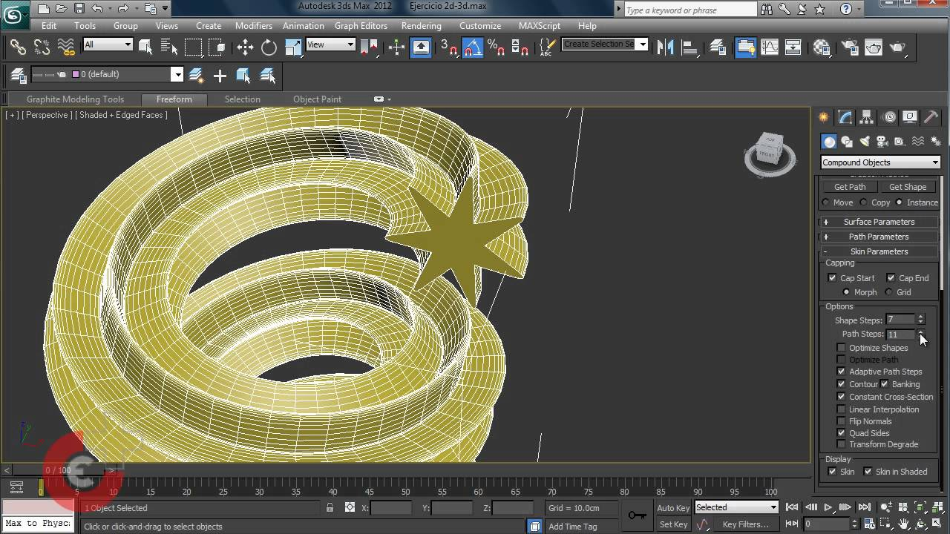Open the Modify panel icon
The image size is (950, 534).
pos(845,116)
